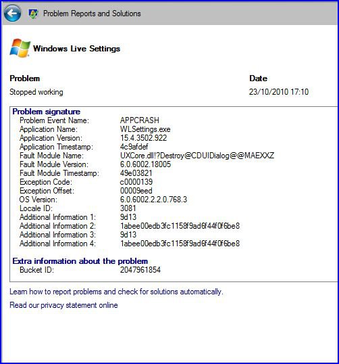Click the 'Problem Event Name:' label
Image resolution: width=339 pixels, height=364 pixels.
(x=54, y=120)
